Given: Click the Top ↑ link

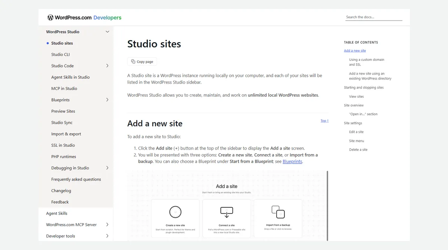Looking at the screenshot, I should tap(324, 121).
